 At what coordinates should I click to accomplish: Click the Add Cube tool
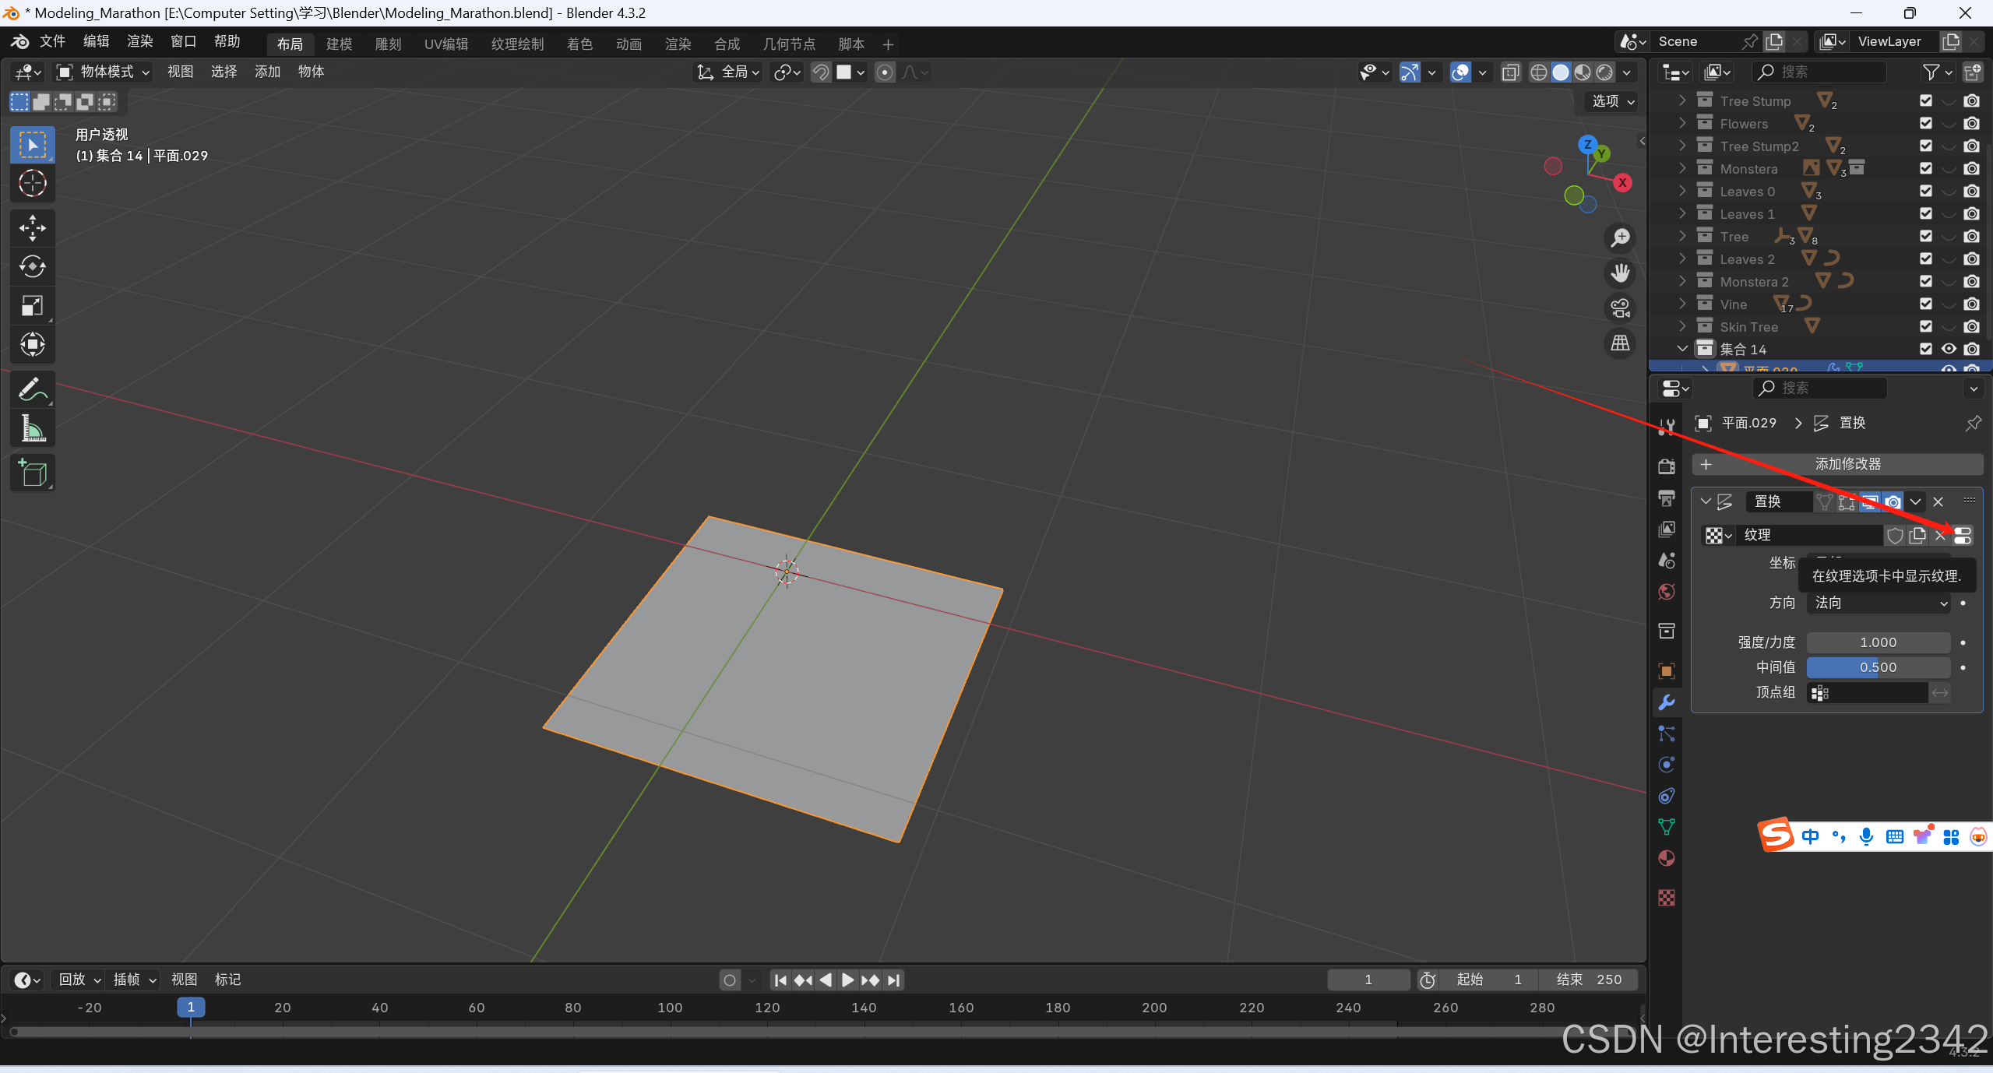click(32, 473)
